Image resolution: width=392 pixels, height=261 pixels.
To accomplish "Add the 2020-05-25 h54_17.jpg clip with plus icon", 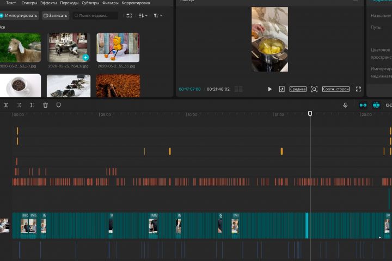I will coord(86,58).
